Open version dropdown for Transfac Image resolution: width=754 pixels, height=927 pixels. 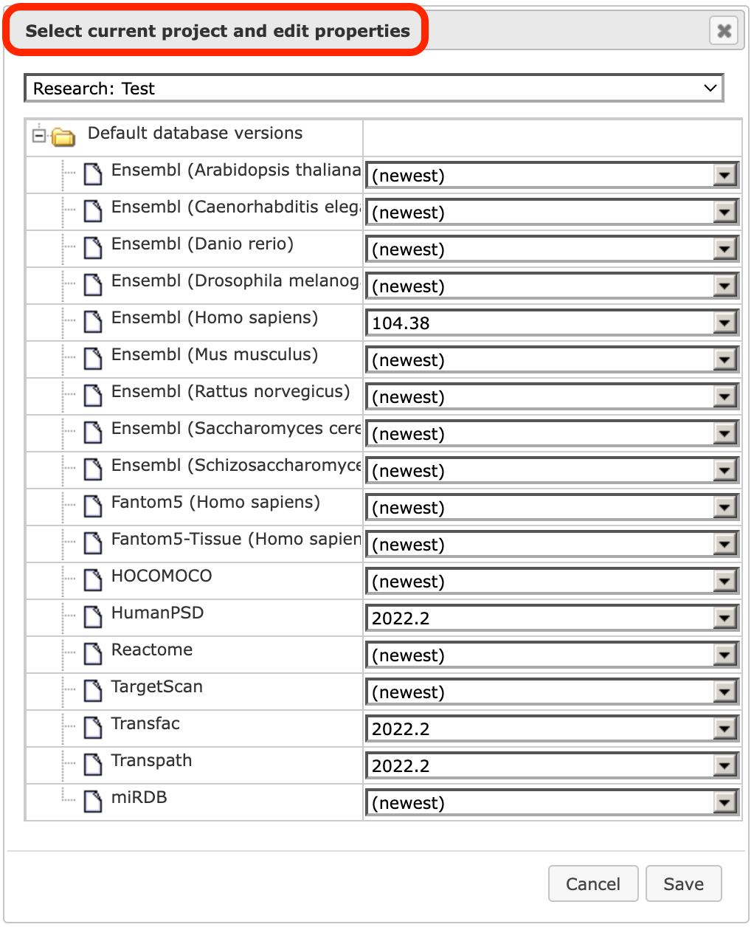coord(553,728)
